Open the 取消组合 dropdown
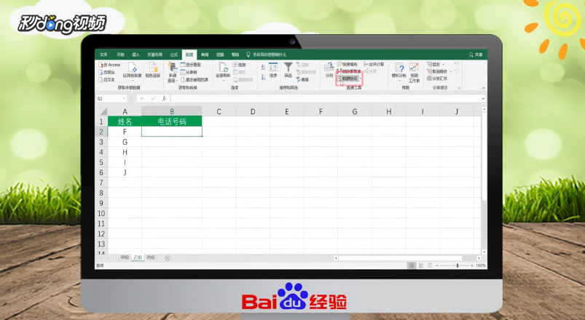 pyautogui.click(x=439, y=71)
